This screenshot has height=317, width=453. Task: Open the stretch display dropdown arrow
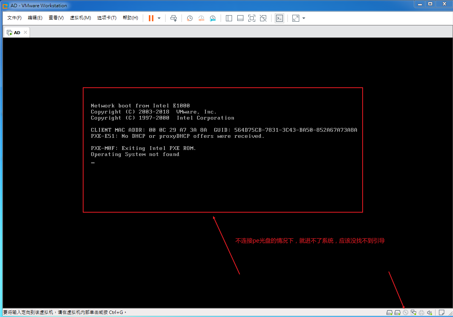point(304,18)
